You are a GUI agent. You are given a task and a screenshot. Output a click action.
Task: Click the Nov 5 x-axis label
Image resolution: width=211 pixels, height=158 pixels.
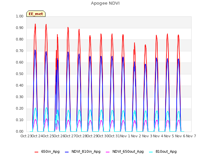pos(169,136)
